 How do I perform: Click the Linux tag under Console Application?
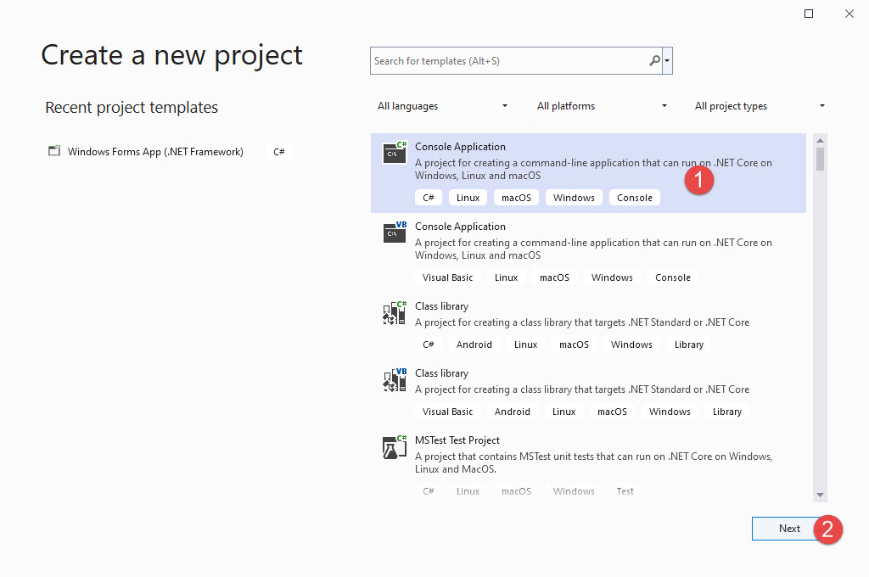(468, 197)
